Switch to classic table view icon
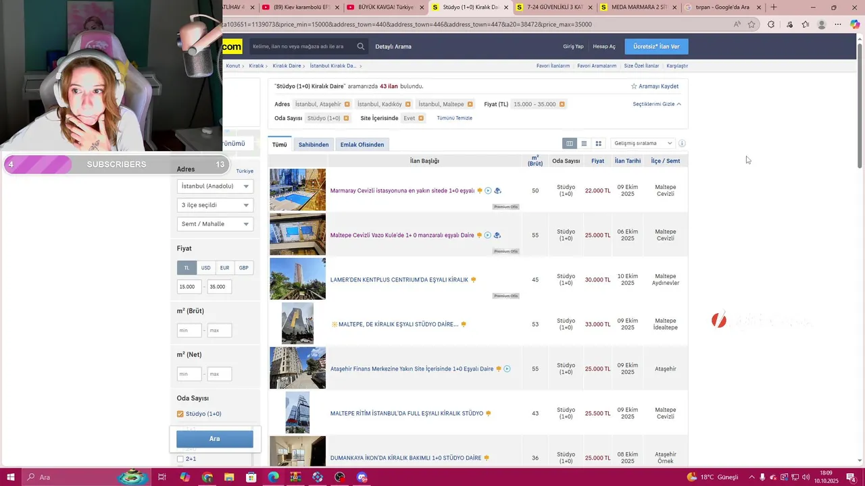The height and width of the screenshot is (486, 865). point(570,143)
